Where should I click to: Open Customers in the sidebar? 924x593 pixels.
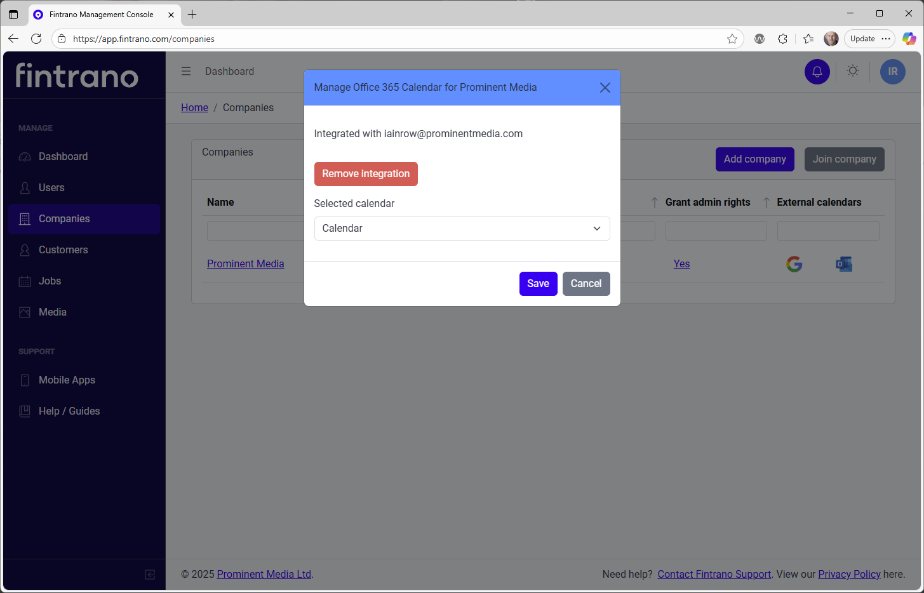pos(84,250)
